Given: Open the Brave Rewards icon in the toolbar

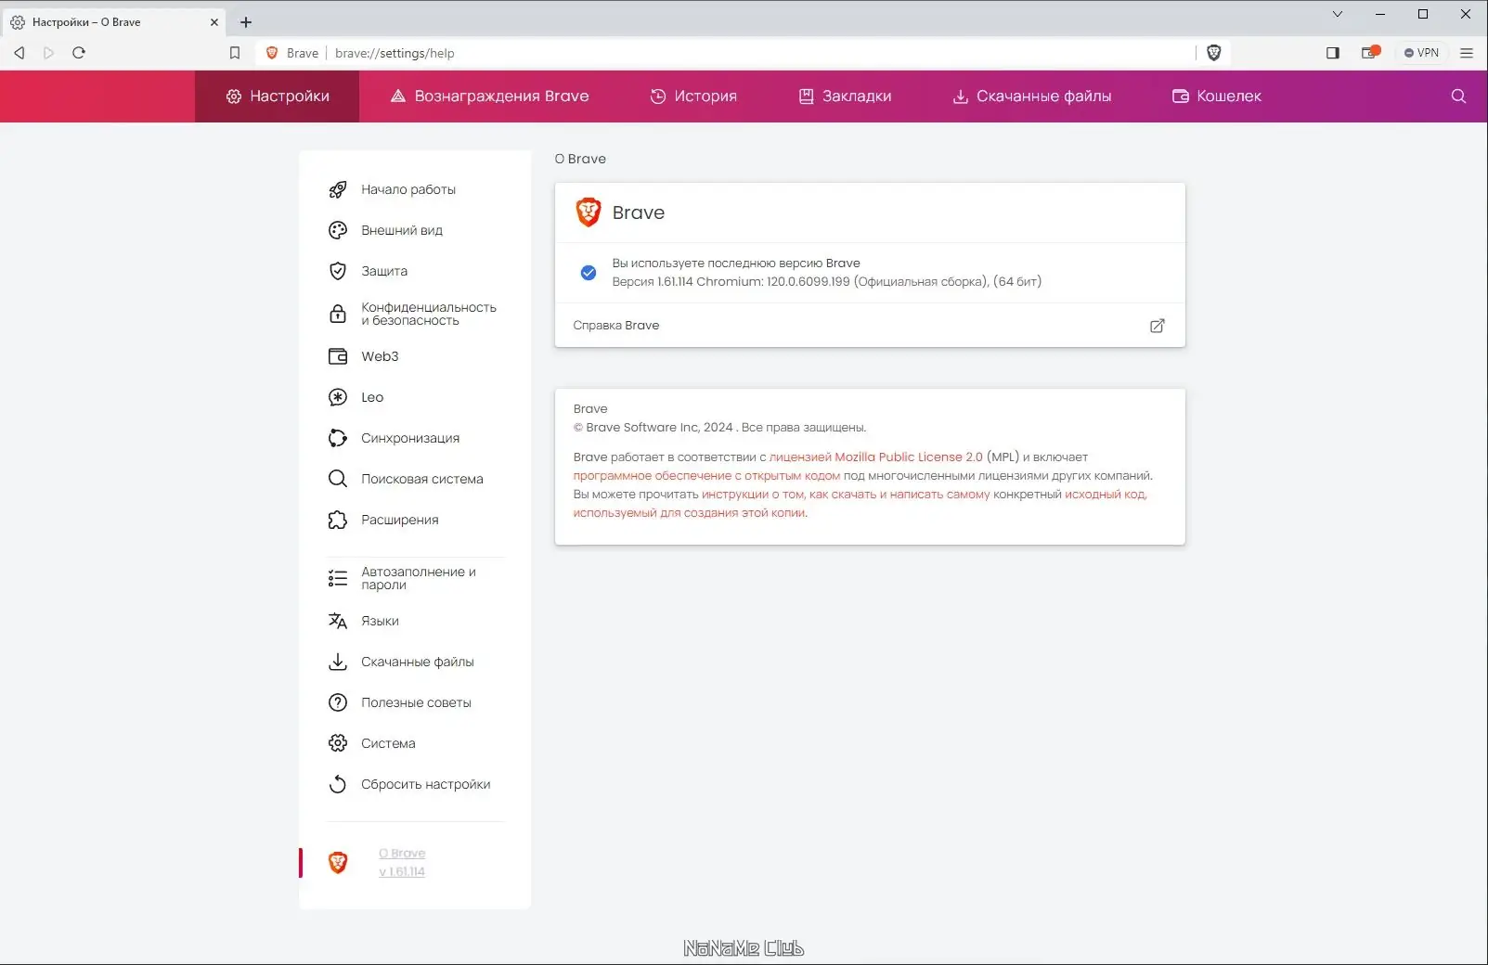Looking at the screenshot, I should click(1369, 53).
